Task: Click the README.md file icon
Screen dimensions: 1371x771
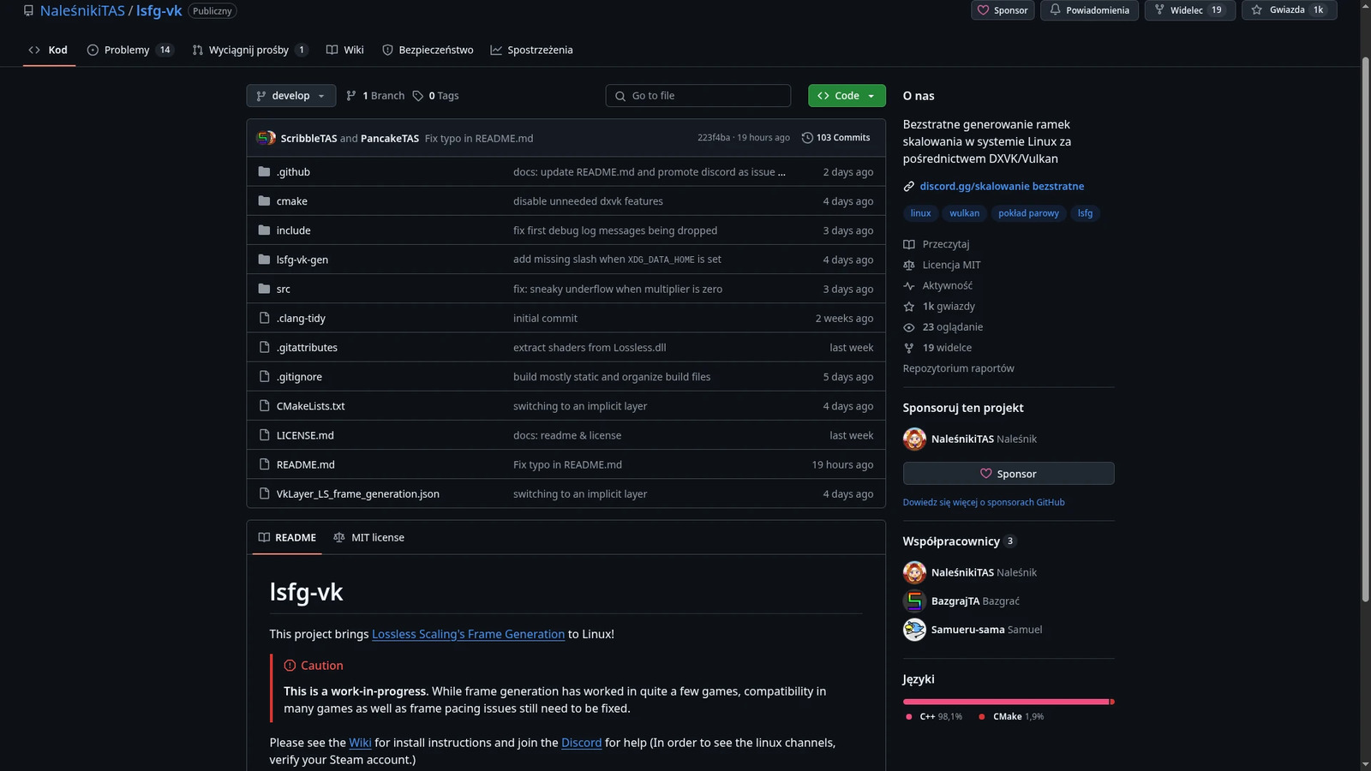Action: coord(264,464)
